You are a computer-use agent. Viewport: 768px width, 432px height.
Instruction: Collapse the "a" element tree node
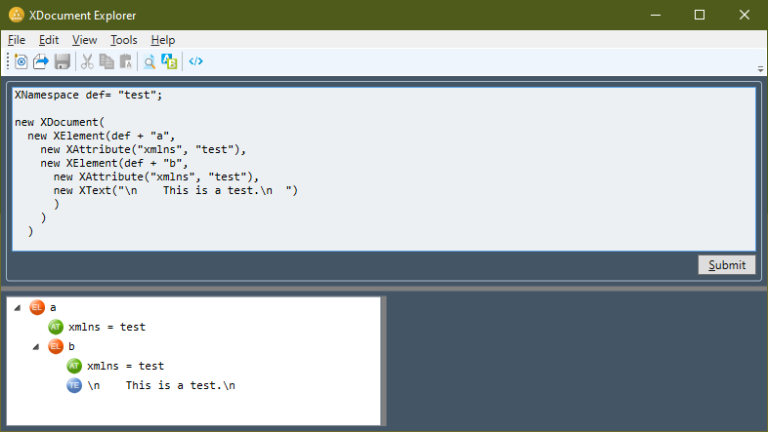pyautogui.click(x=18, y=308)
